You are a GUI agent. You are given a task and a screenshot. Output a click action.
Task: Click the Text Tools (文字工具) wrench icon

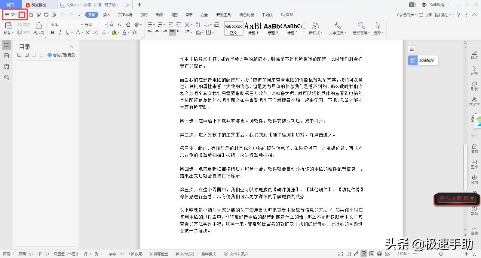click(x=337, y=26)
